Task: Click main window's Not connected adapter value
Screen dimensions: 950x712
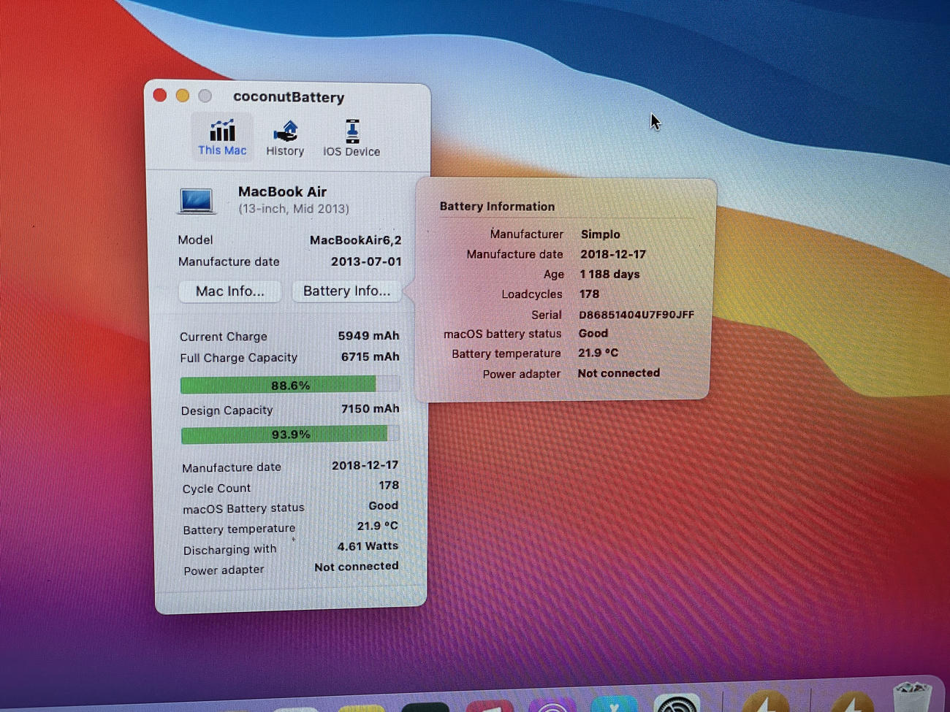Action: click(356, 567)
